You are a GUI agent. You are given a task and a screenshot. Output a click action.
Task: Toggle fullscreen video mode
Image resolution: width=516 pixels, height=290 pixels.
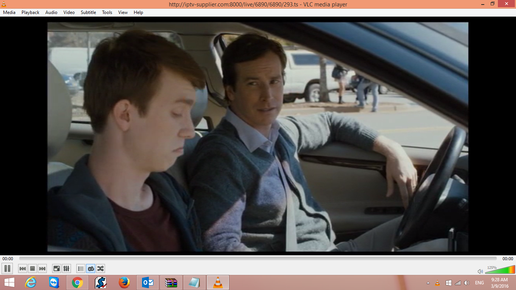point(56,268)
